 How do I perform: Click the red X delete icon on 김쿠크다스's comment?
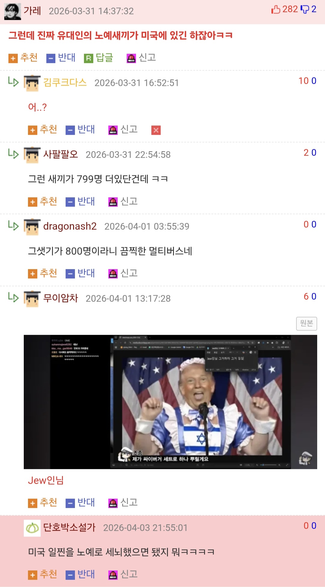(x=156, y=130)
